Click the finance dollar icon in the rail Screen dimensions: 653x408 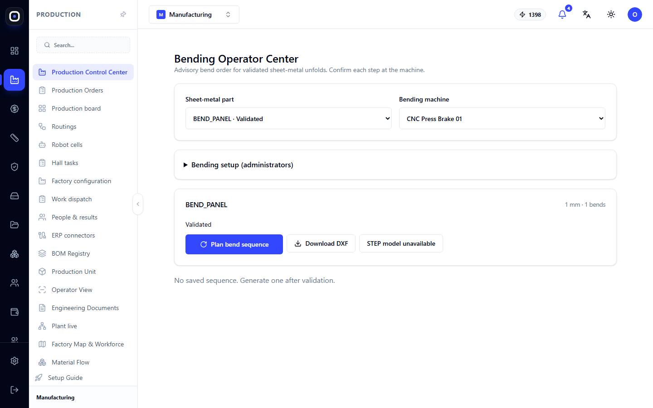pos(15,109)
